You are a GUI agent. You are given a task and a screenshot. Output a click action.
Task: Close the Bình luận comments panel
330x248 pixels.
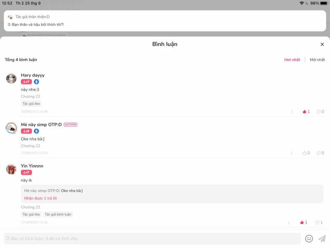322,44
